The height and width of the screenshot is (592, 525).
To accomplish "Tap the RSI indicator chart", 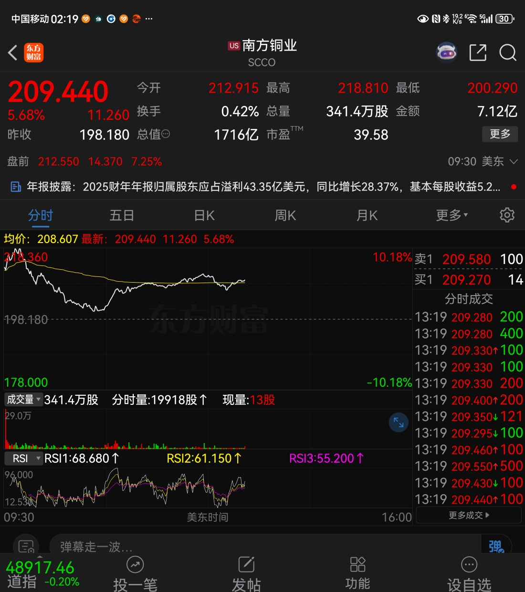I will point(208,487).
